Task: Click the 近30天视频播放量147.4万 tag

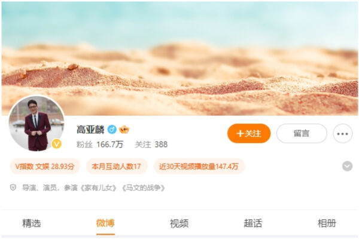Action: tap(199, 166)
